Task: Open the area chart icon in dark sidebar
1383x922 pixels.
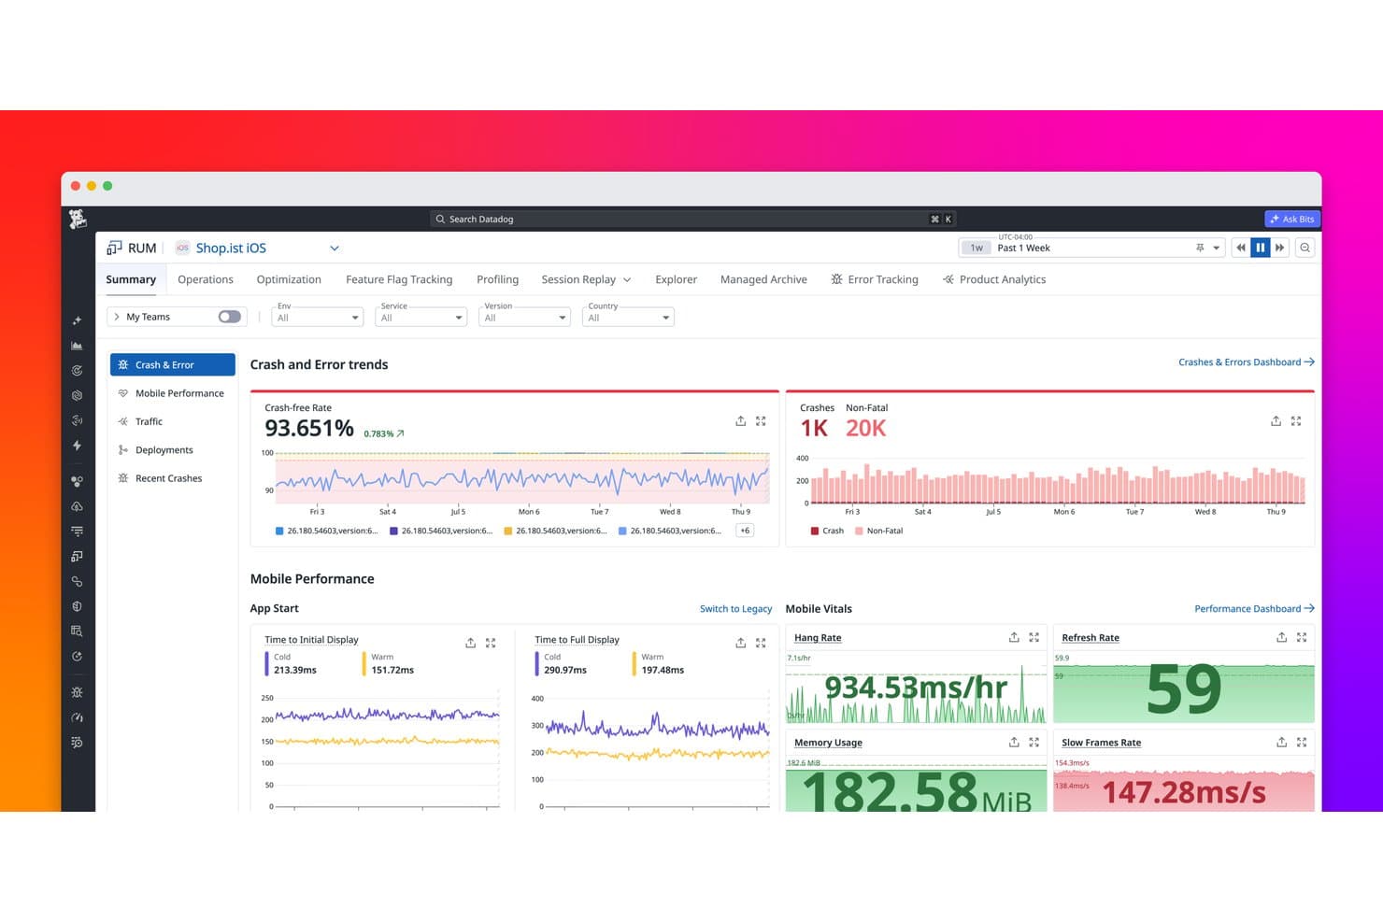Action: point(78,346)
